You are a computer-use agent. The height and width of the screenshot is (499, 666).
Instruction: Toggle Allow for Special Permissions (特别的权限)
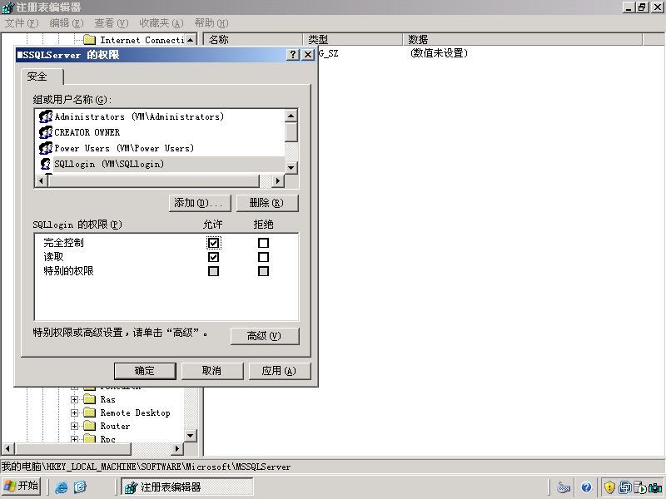213,271
